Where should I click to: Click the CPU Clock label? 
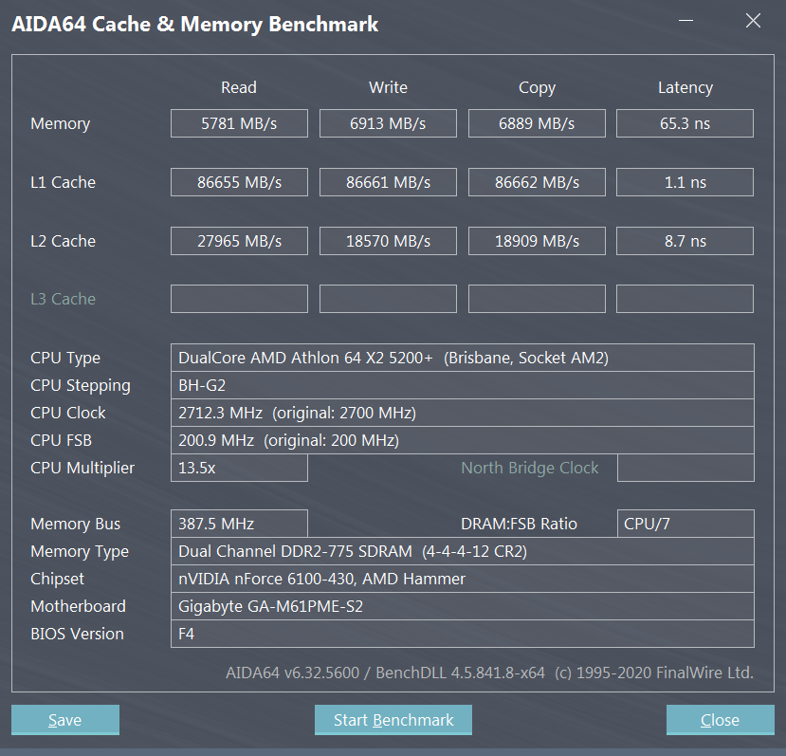[x=67, y=413]
